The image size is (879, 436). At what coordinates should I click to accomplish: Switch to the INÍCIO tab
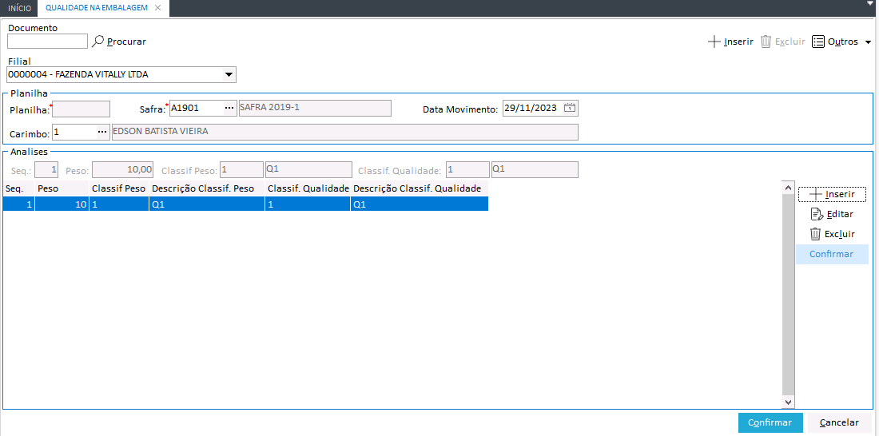click(x=20, y=9)
